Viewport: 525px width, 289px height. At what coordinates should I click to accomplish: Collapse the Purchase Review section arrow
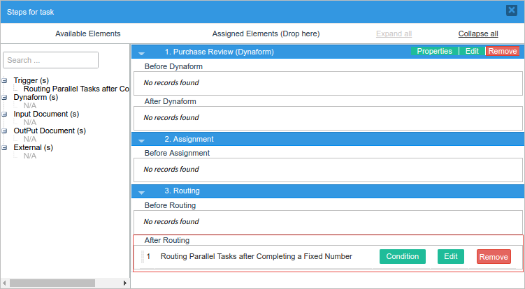[142, 52]
